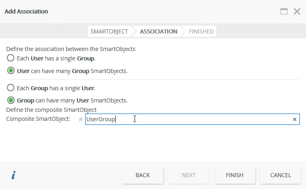Screen dimensions: 306x189
Task: Click the "Add Association" title bar text
Action: (26, 11)
